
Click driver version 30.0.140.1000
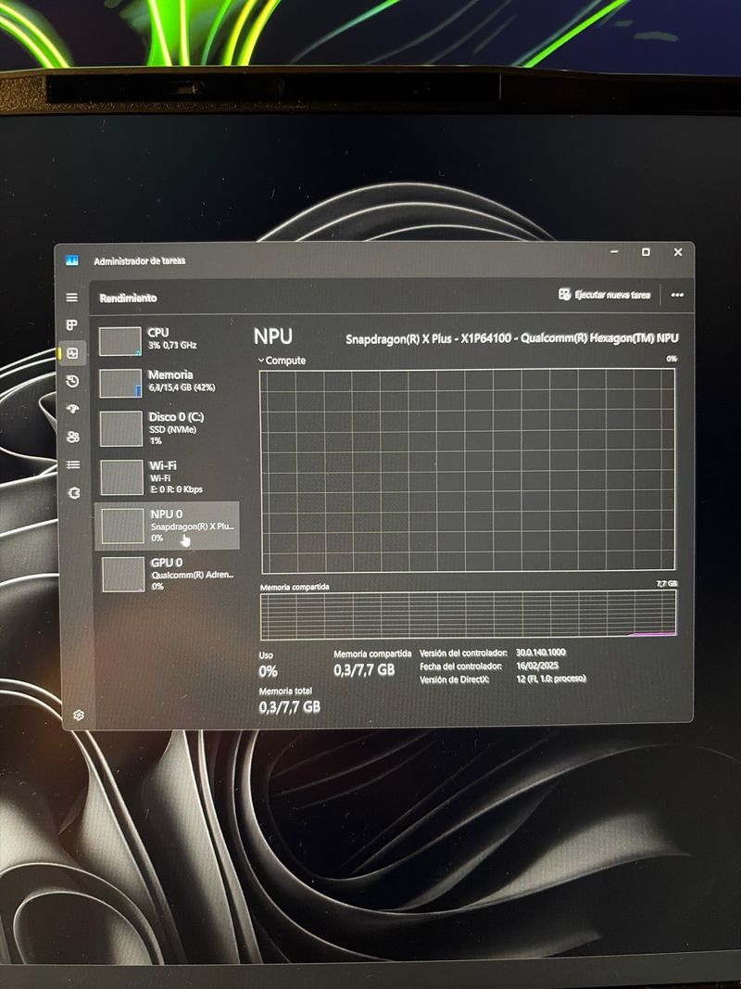tap(541, 653)
